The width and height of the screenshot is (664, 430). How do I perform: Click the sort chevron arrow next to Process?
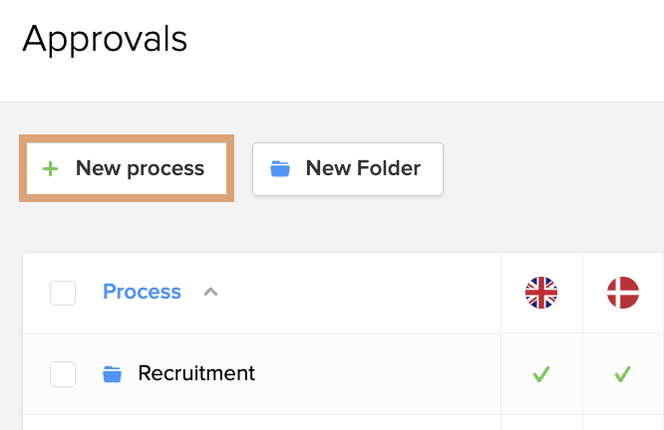pyautogui.click(x=210, y=292)
